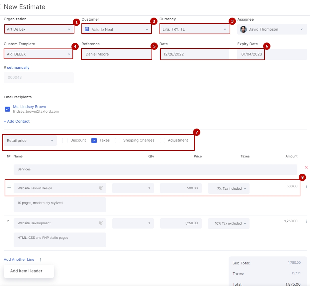Click the red X beside Services header
Viewport: 310px width, 286px height.
[306, 167]
